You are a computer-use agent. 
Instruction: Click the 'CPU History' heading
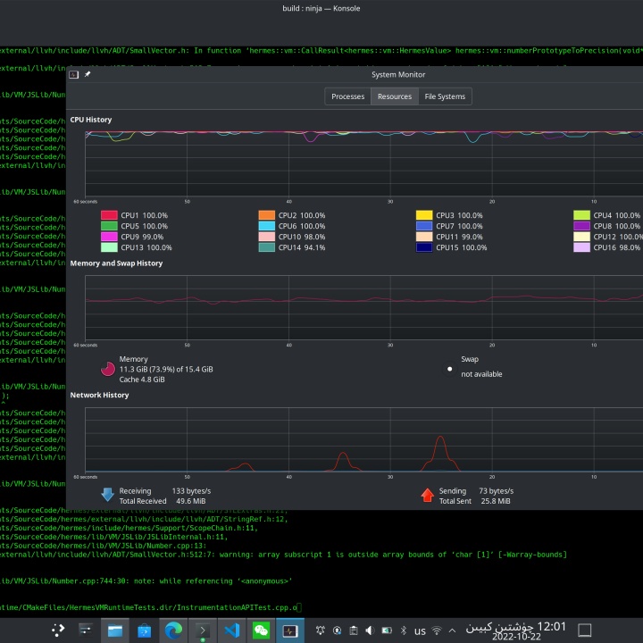pos(90,120)
